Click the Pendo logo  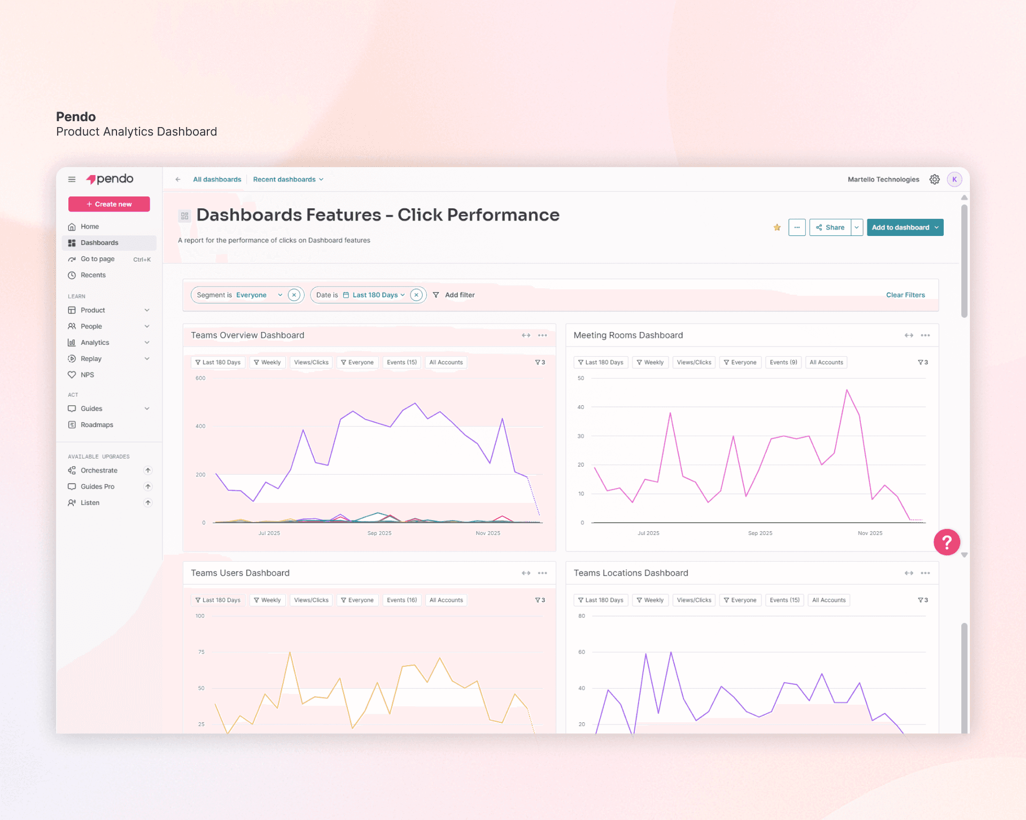(x=110, y=179)
